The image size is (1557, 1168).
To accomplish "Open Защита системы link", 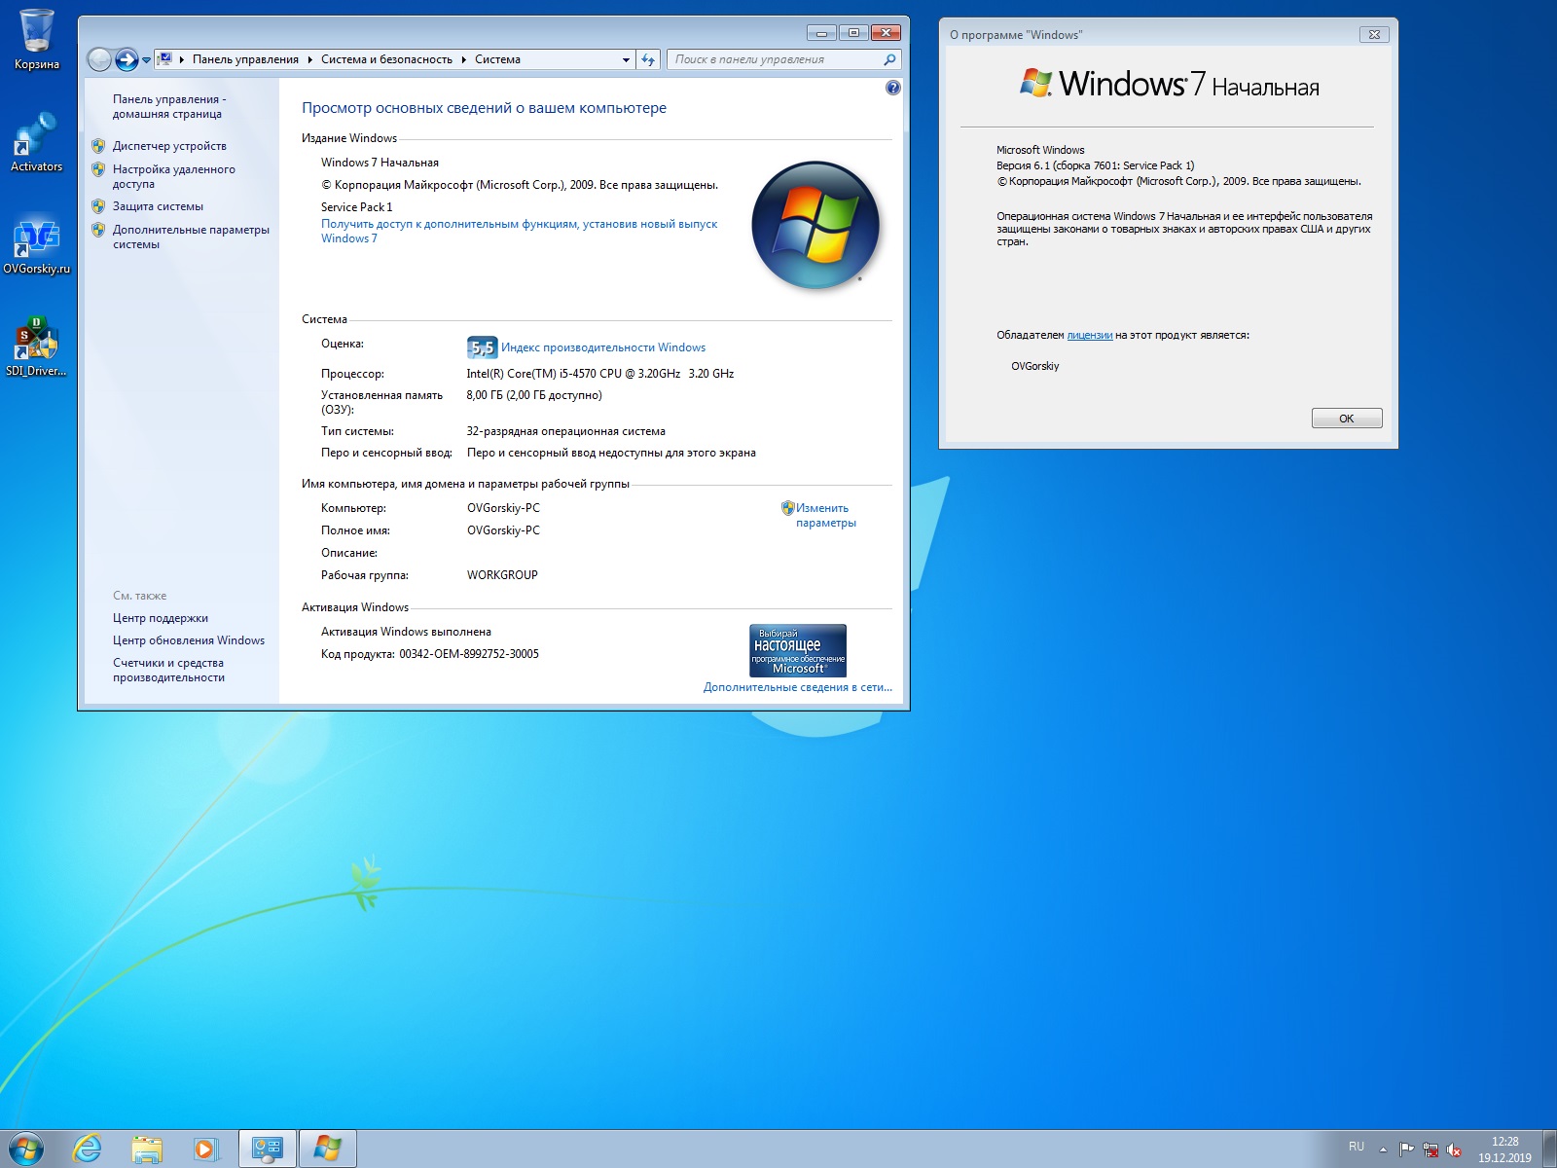I will (158, 206).
